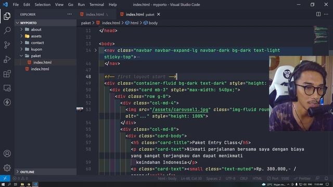Screen dimensions: 333x187
Task: Click the image preview thumbnail at line 53
Action: coord(80,110)
